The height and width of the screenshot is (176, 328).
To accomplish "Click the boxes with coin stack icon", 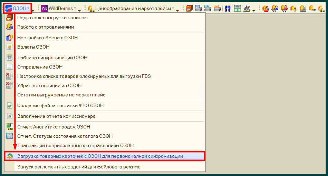I will coord(293,8).
